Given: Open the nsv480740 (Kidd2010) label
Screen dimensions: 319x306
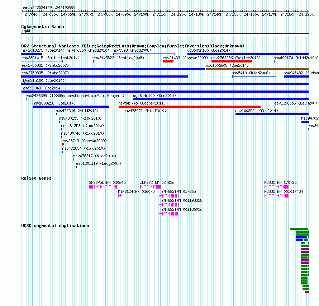Looking at the screenshot, I should click(82, 133).
